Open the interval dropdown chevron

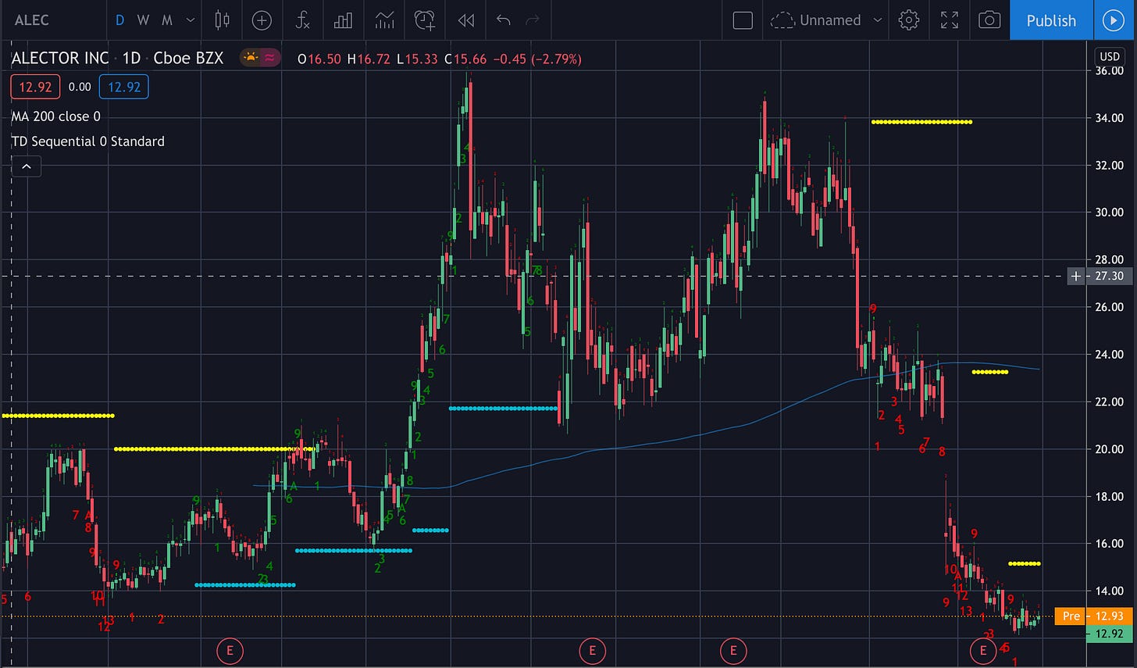click(190, 20)
